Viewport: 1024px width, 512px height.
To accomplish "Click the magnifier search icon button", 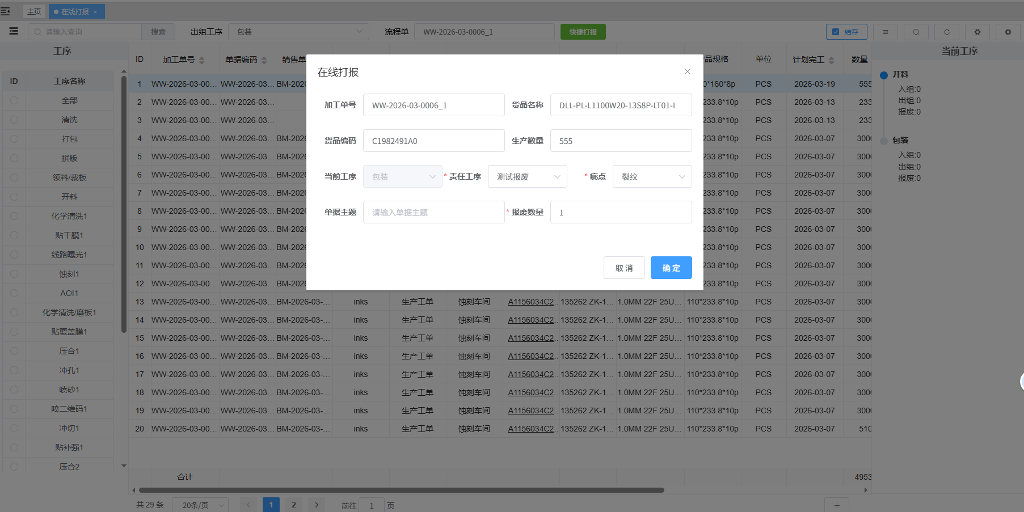I will [x=916, y=32].
